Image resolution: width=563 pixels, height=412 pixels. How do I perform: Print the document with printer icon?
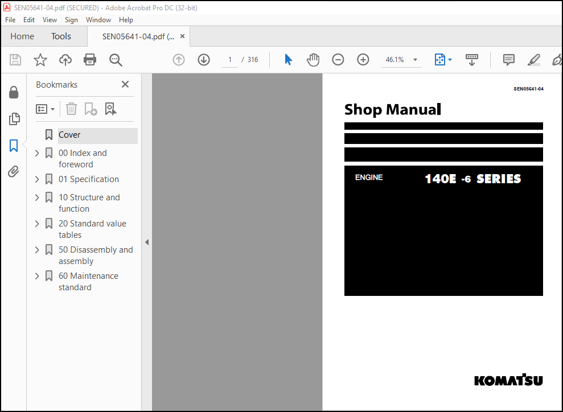tap(90, 60)
